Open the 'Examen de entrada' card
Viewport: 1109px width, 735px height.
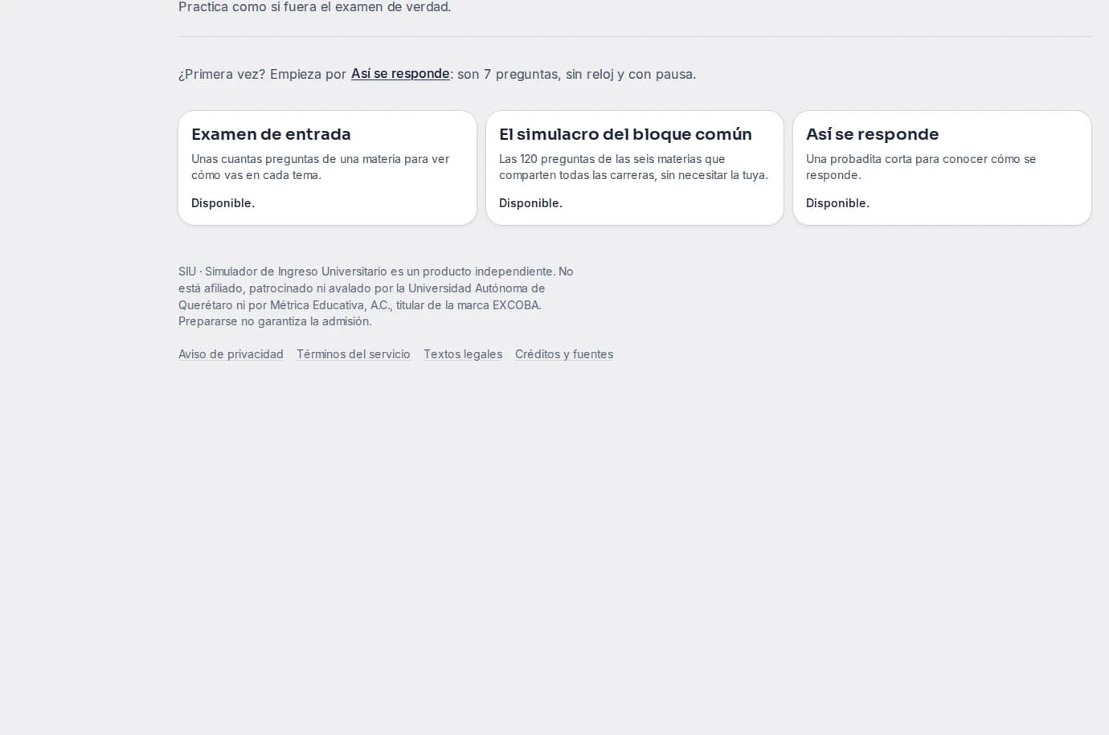(x=327, y=168)
